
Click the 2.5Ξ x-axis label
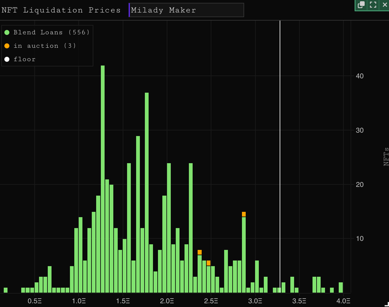[211, 301]
